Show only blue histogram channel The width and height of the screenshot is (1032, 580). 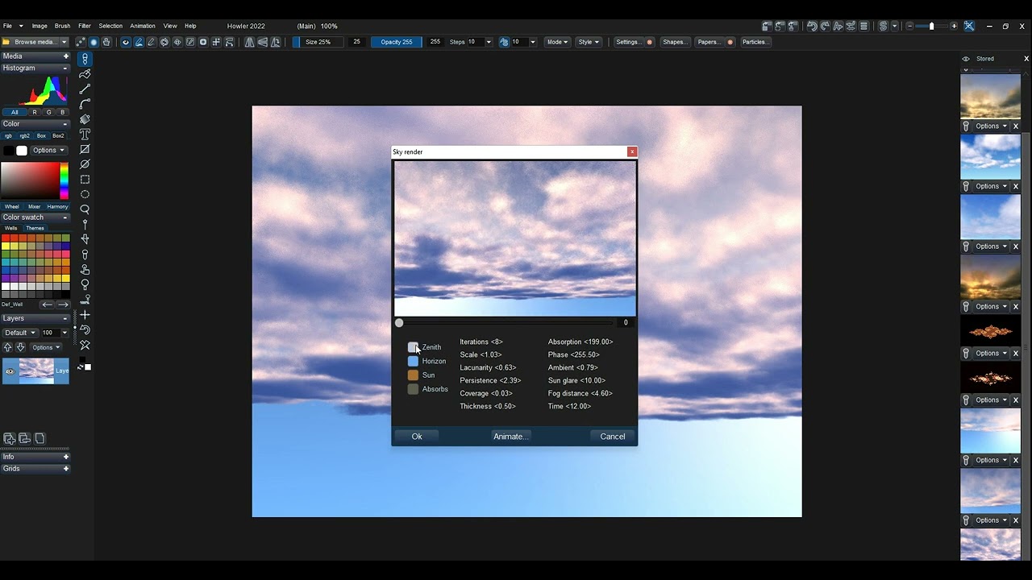click(x=62, y=112)
